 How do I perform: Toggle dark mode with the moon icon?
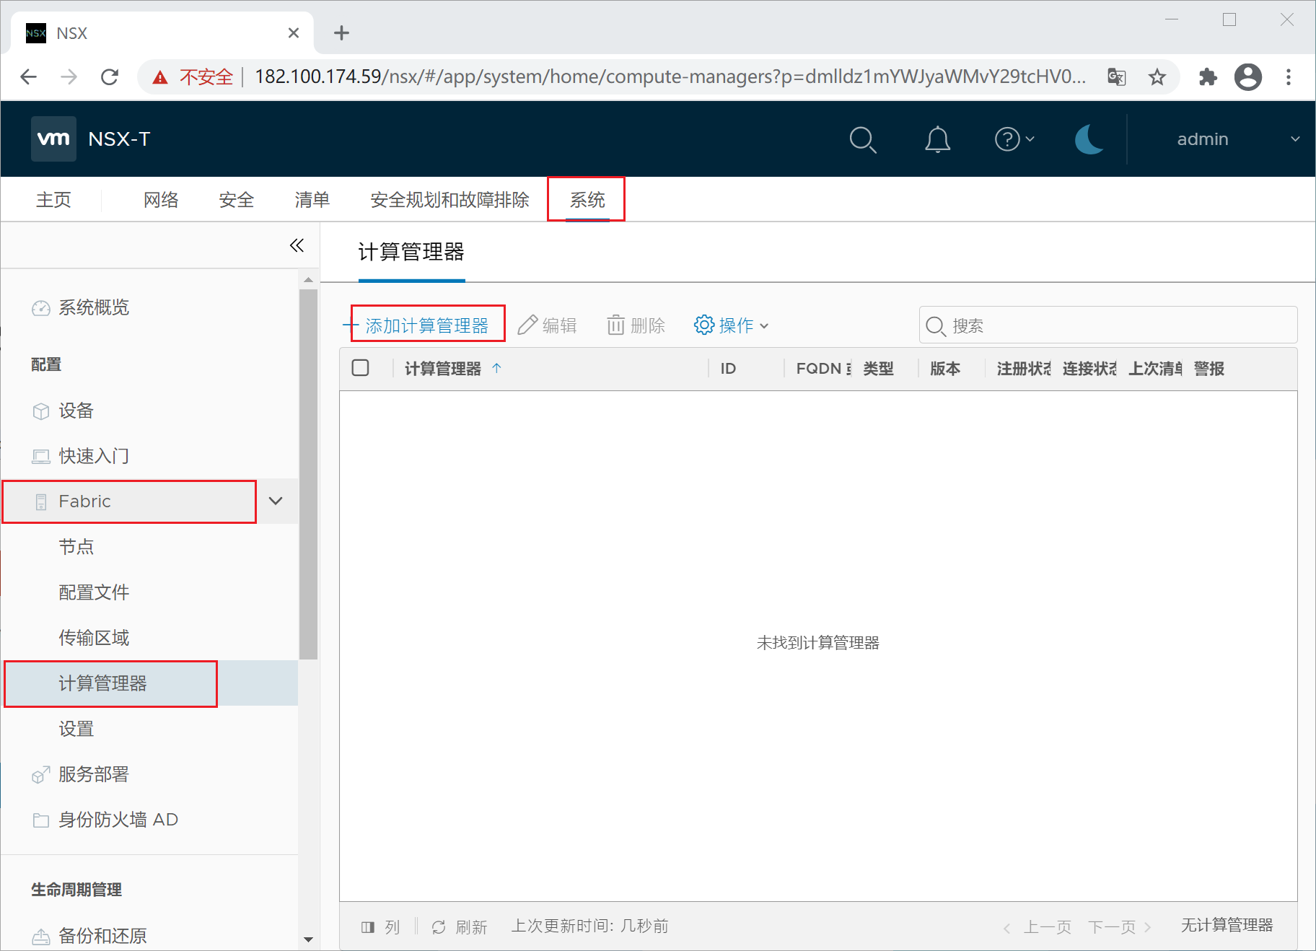(x=1089, y=139)
